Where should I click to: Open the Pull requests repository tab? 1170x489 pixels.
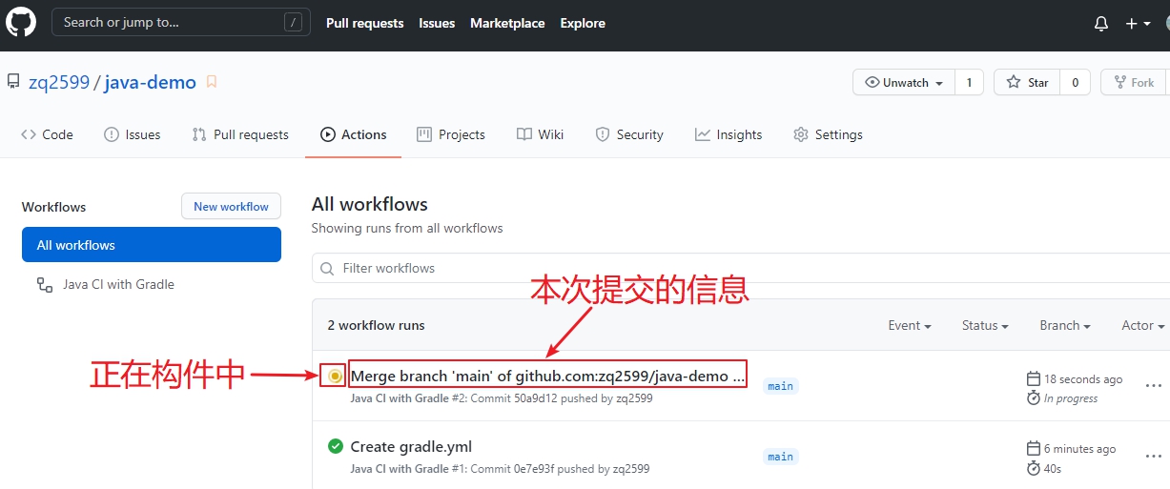point(240,134)
